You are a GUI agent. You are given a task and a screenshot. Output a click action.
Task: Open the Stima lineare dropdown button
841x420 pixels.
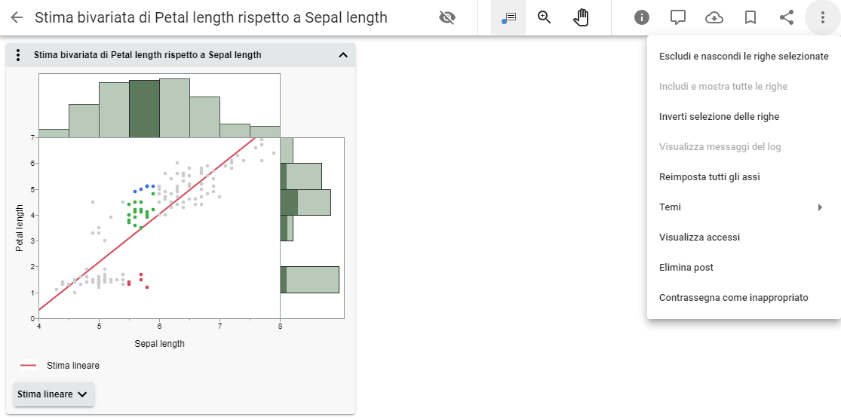(54, 394)
